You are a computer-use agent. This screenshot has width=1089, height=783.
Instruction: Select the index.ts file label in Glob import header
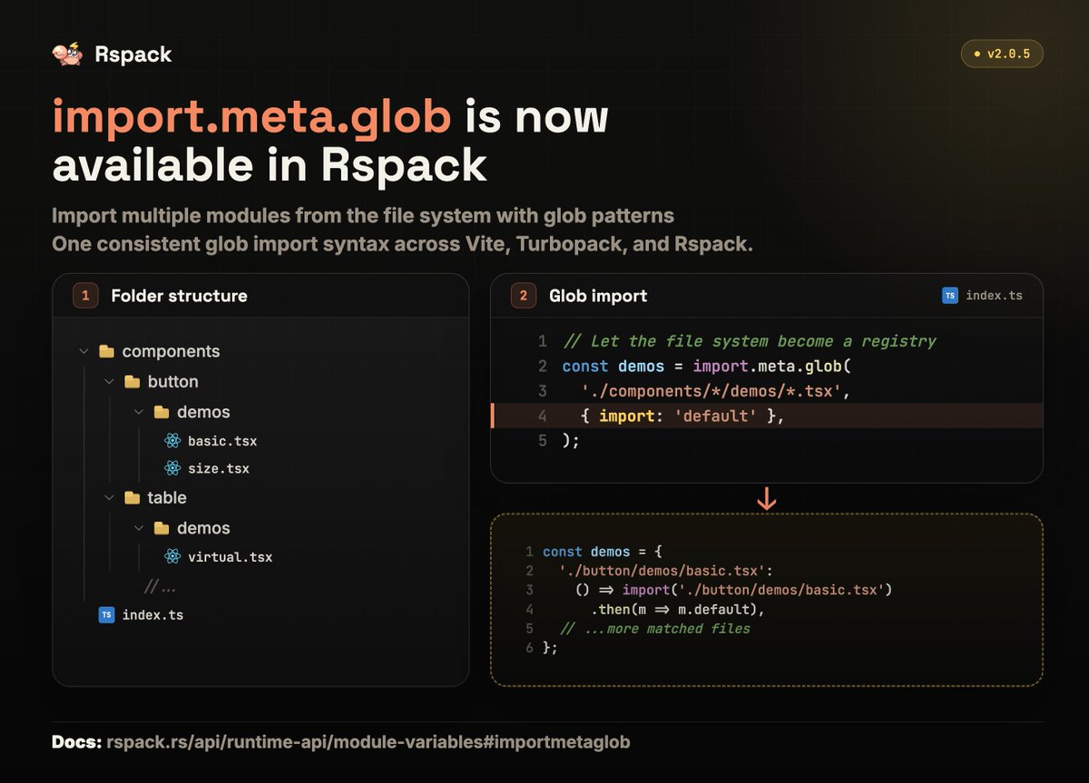[x=994, y=295]
